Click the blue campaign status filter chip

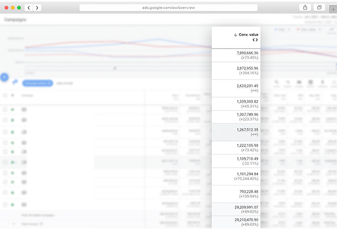(x=38, y=82)
